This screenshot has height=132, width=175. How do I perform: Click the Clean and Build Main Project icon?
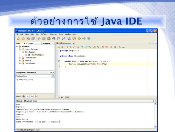point(74,39)
